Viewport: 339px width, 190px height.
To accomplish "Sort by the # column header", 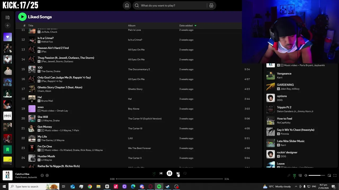I will tap(24, 26).
